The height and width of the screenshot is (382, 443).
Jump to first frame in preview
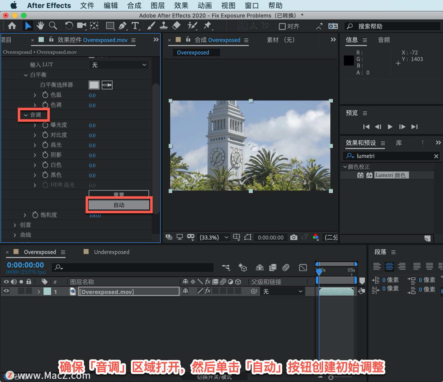pyautogui.click(x=366, y=127)
